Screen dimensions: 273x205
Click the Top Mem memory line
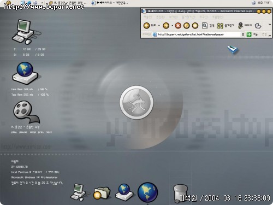(x=30, y=95)
